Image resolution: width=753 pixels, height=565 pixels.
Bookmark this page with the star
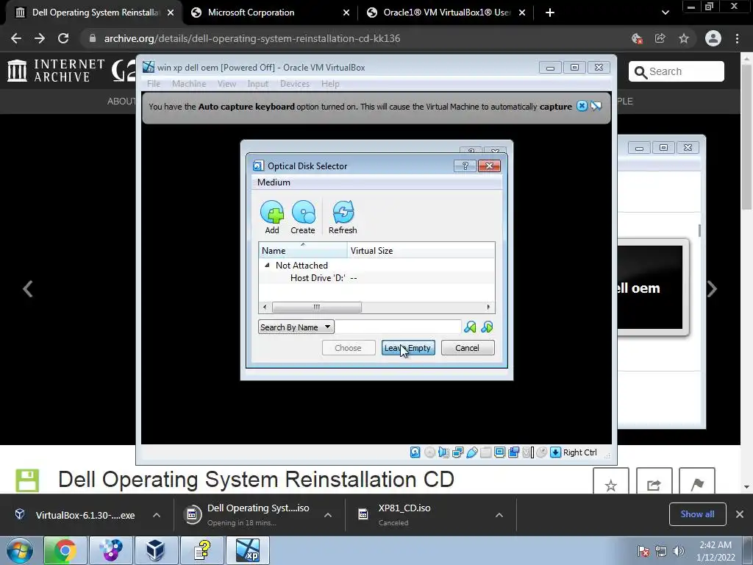coord(684,38)
